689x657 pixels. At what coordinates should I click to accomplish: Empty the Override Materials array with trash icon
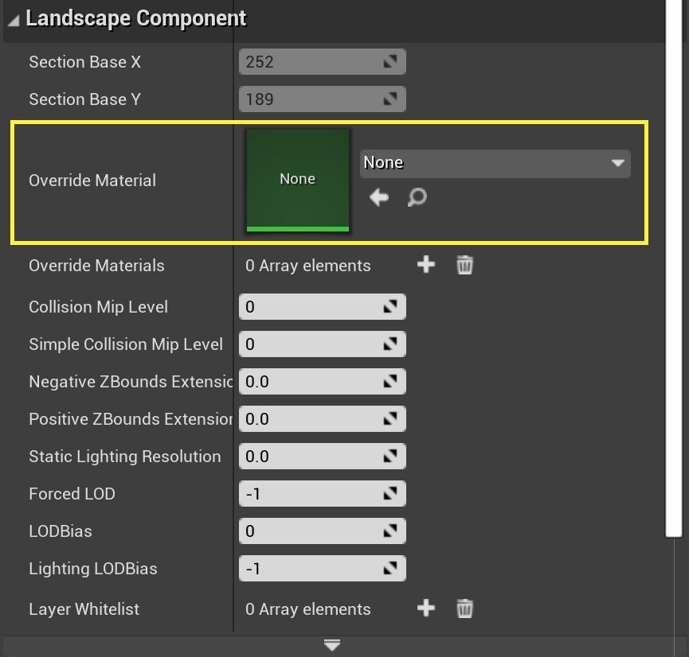(464, 265)
